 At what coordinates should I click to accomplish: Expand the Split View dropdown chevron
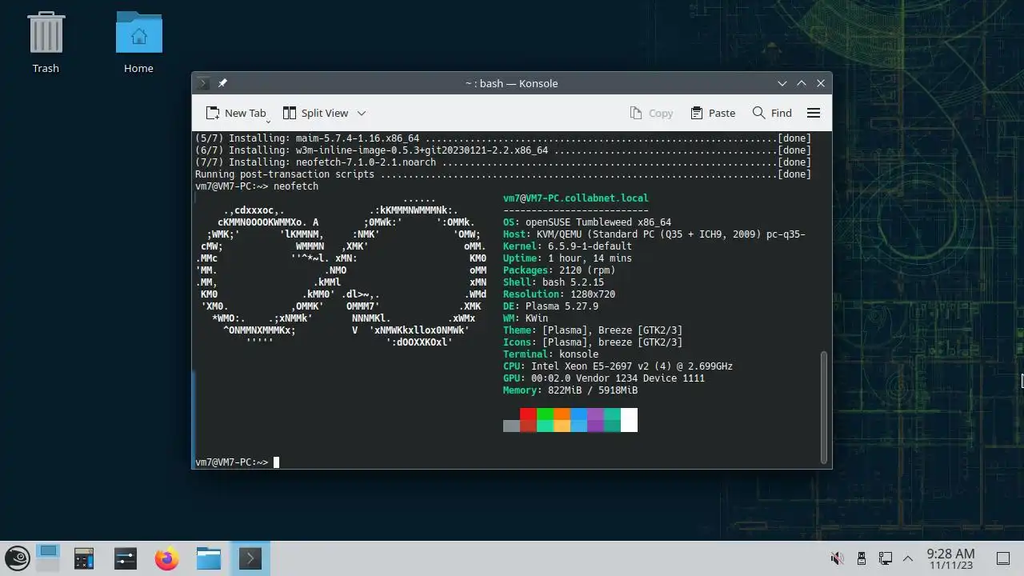pos(361,113)
